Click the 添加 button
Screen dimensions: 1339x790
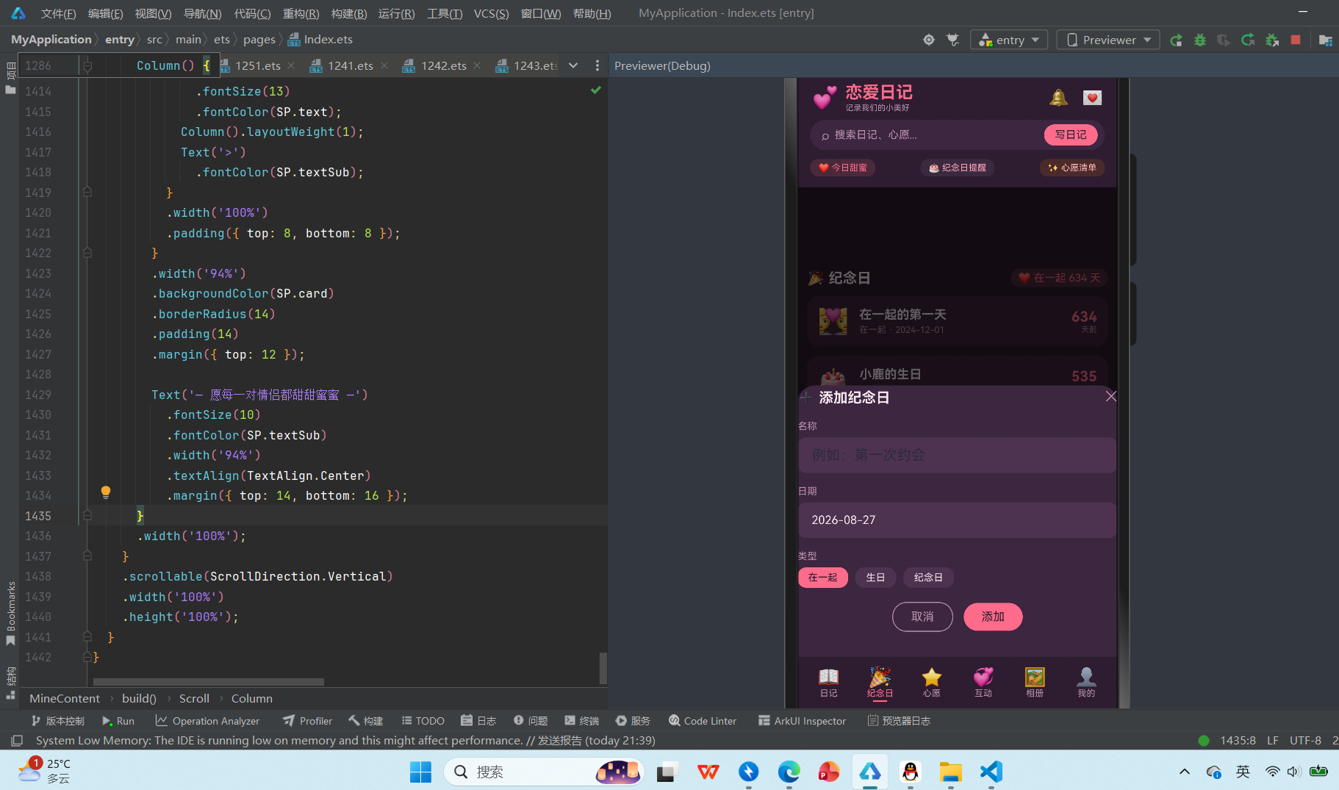(993, 617)
